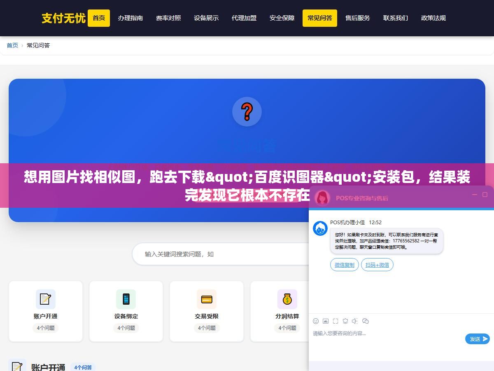Focus the keyword question search box
This screenshot has width=494, height=371.
coord(221,254)
